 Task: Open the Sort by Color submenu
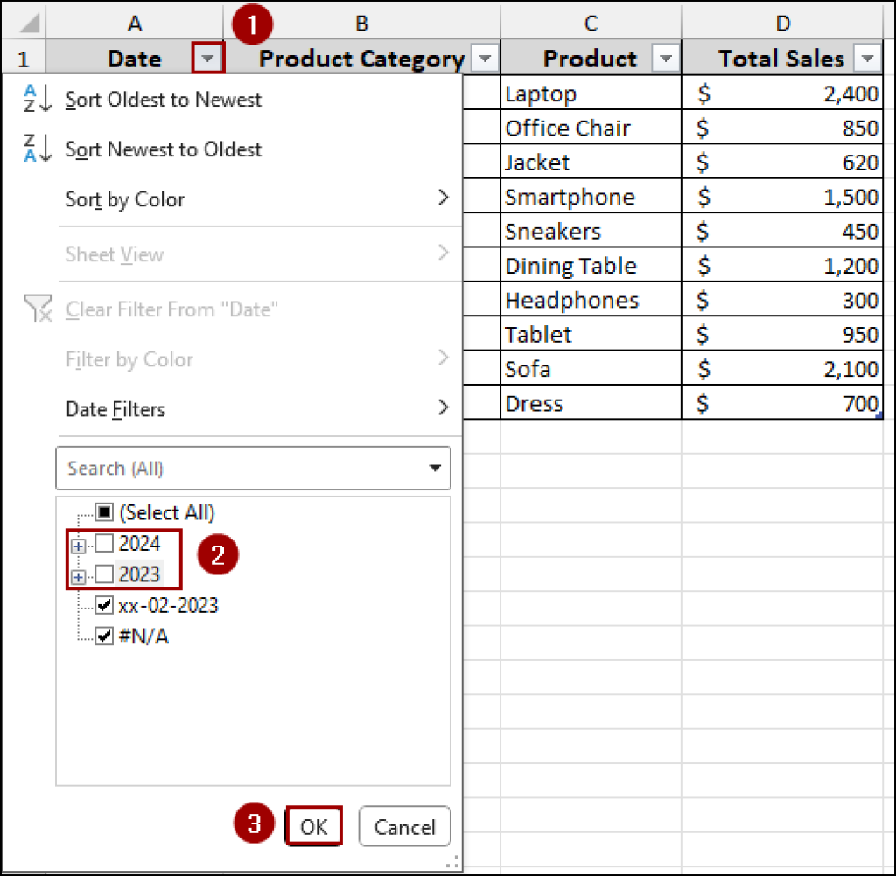click(x=123, y=199)
